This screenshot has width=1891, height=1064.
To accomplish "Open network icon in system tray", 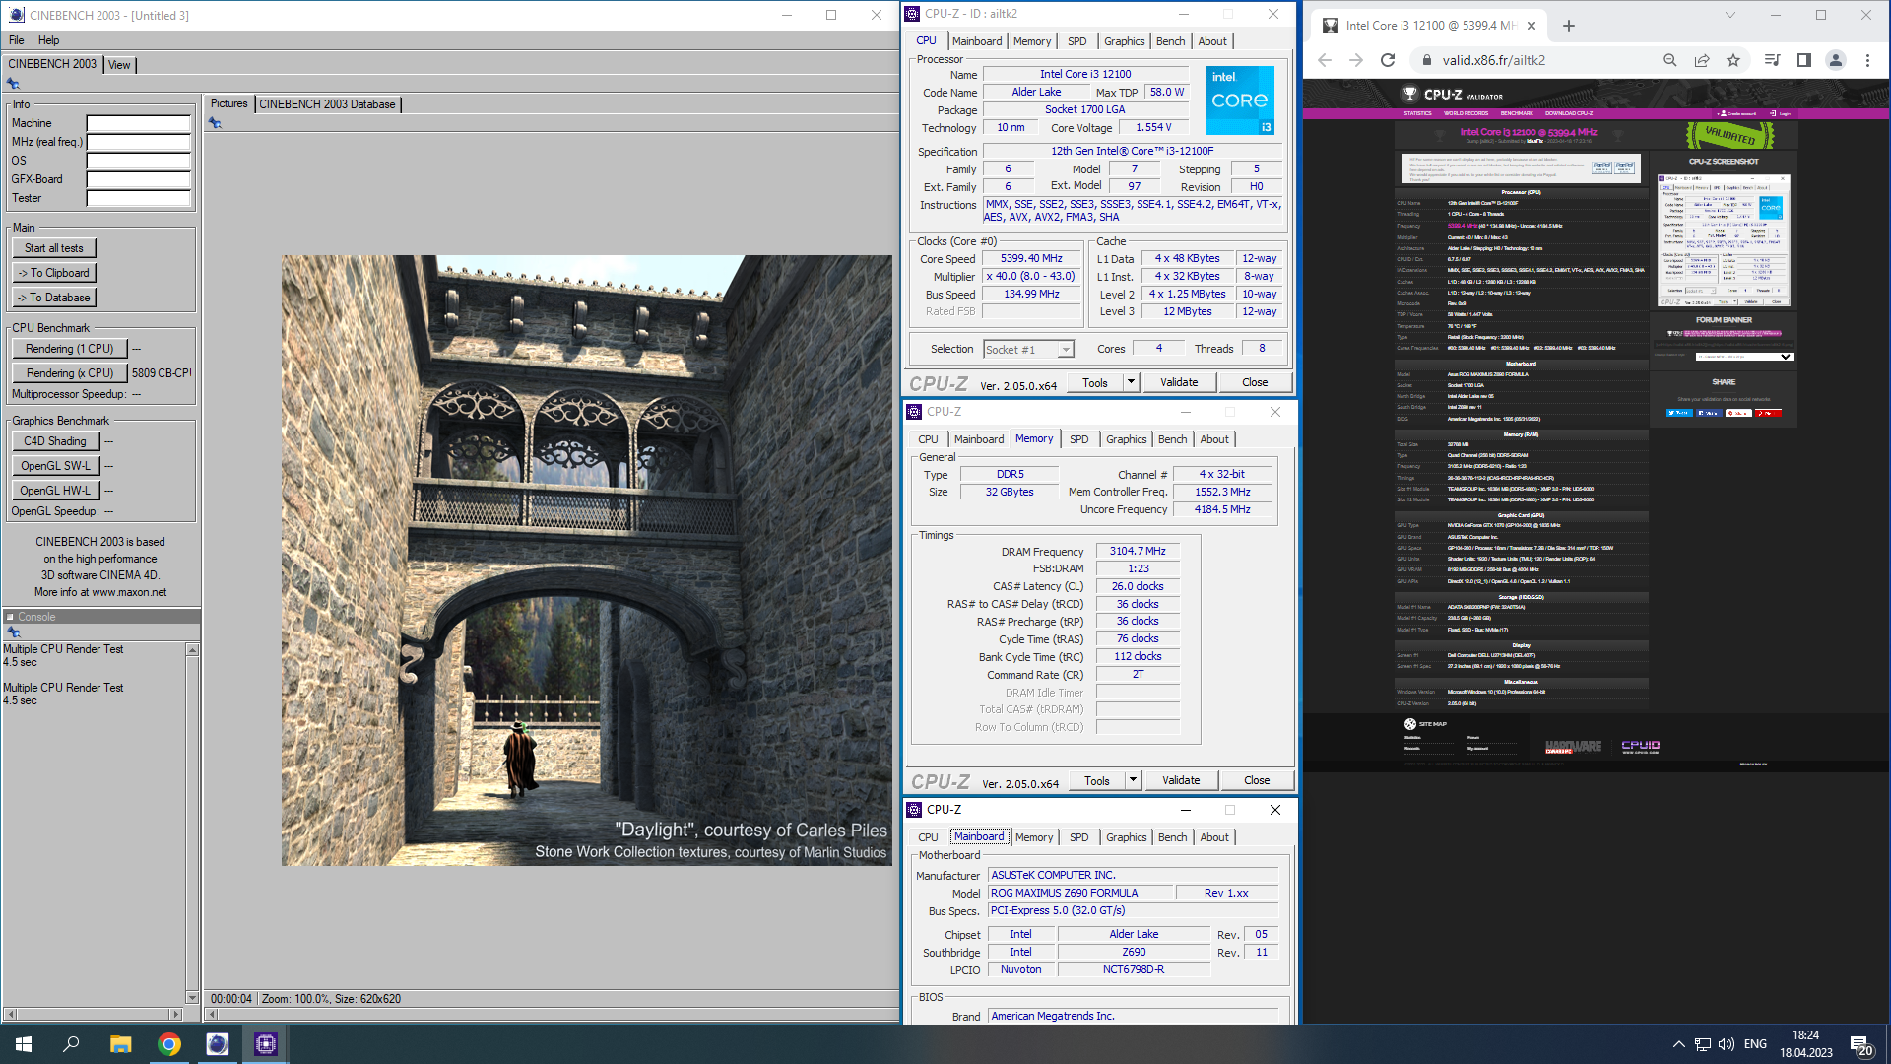I will 1702,1044.
